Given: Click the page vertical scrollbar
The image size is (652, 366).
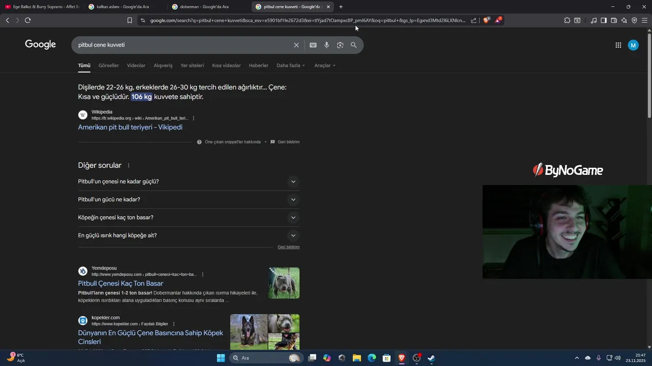Looking at the screenshot, I should pos(649,76).
